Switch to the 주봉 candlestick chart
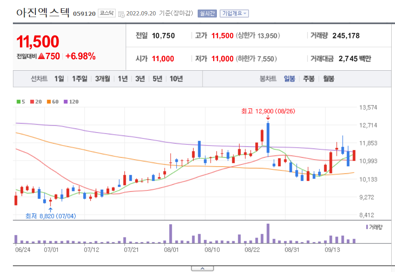 coord(309,79)
